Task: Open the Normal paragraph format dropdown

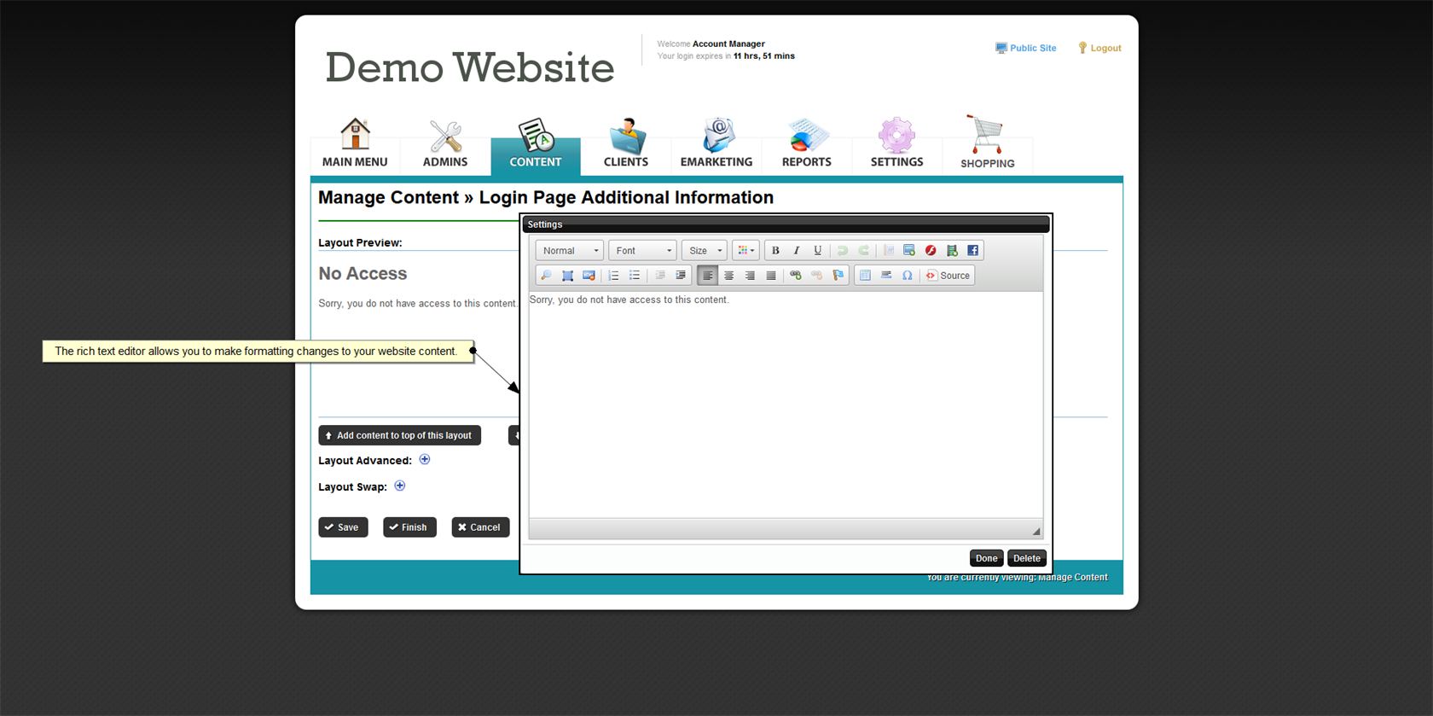Action: pos(569,251)
